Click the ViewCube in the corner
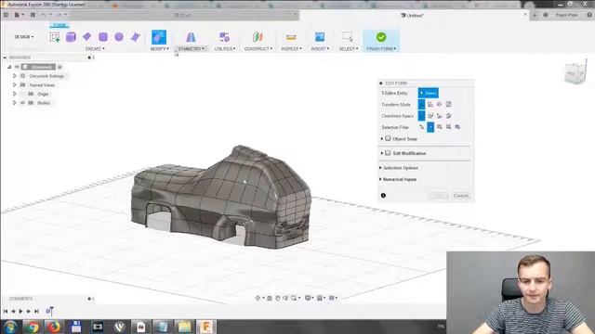 (575, 72)
